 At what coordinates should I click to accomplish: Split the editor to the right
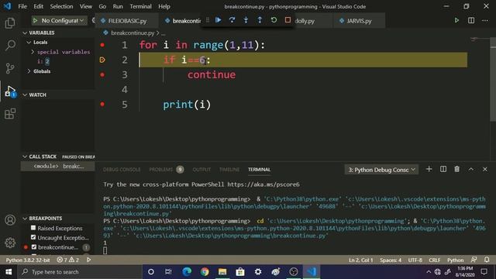pos(471,21)
